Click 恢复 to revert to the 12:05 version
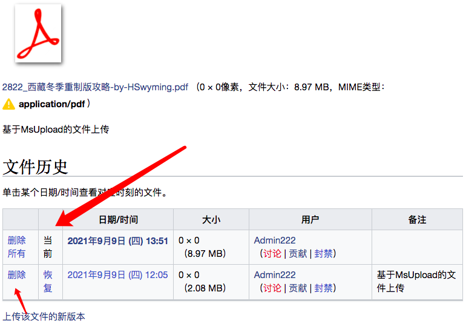 point(48,281)
